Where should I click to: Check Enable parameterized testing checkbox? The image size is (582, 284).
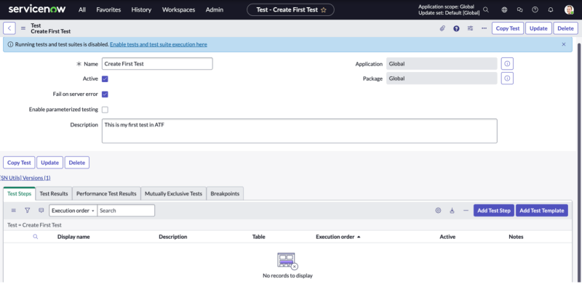click(105, 110)
